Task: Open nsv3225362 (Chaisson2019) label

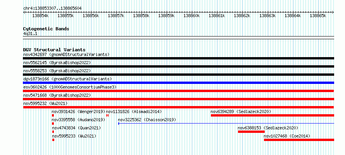Action: (x=147, y=120)
